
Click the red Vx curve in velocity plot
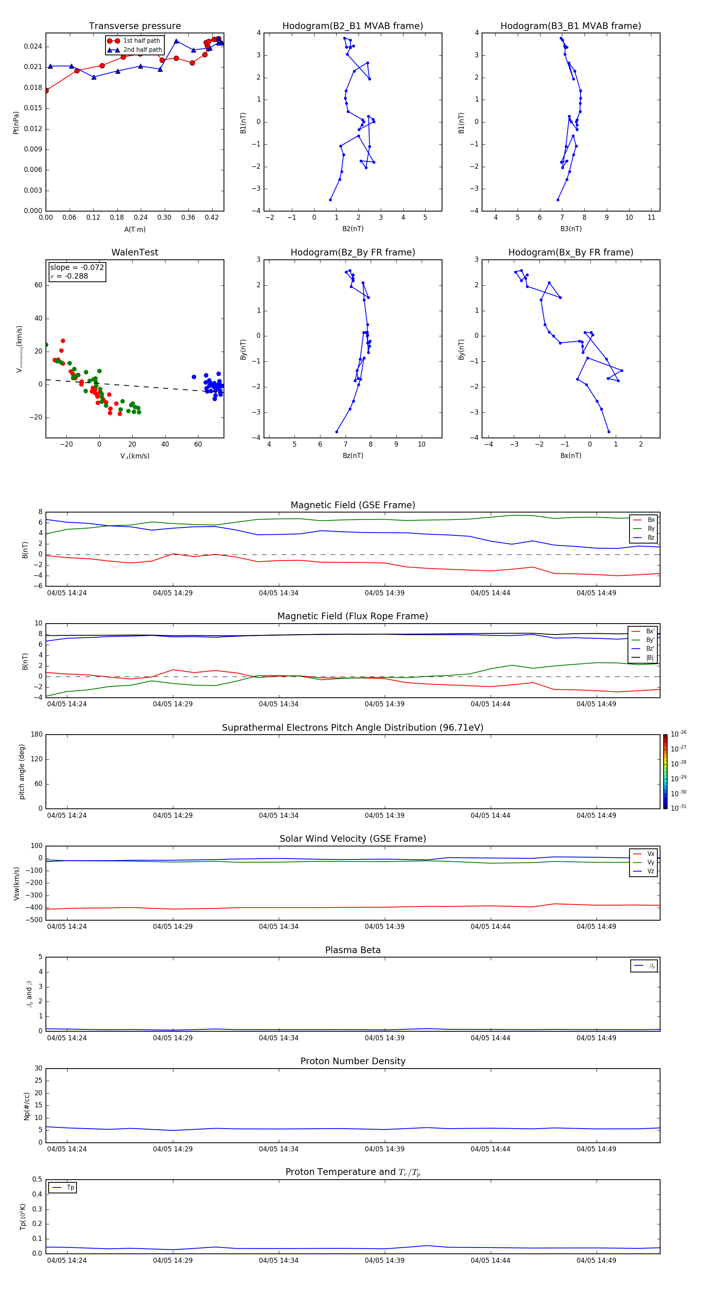pos(353,907)
